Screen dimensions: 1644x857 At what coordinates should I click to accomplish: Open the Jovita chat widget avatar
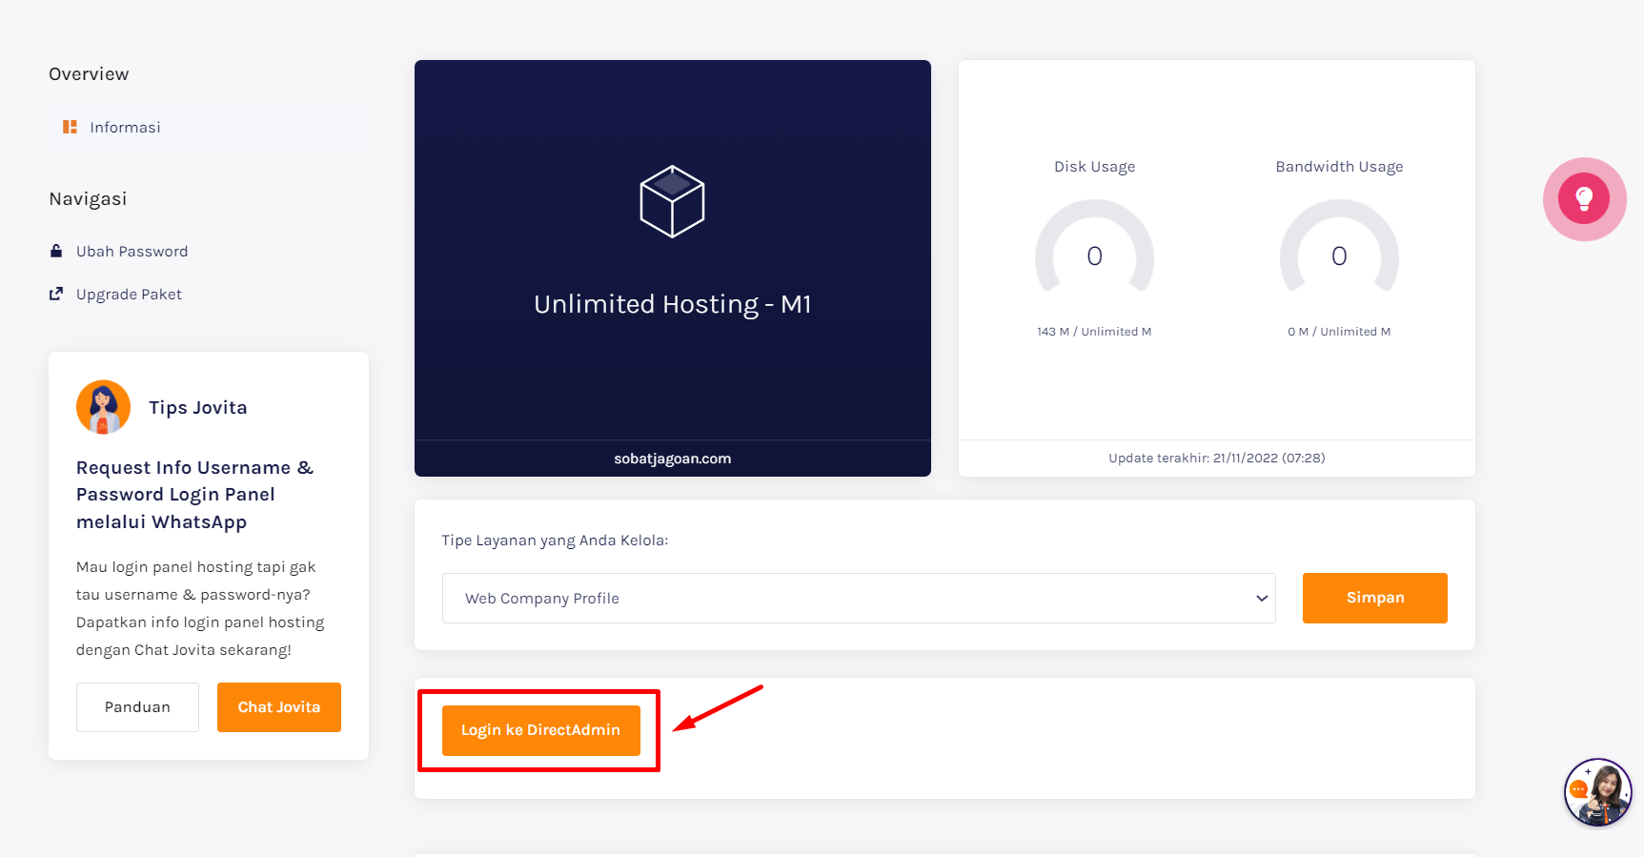tap(1598, 792)
